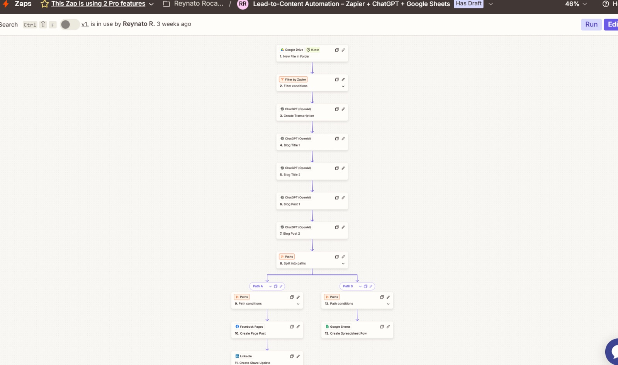Duplicate the Blog Title 1 step
The width and height of the screenshot is (618, 365).
[337, 139]
